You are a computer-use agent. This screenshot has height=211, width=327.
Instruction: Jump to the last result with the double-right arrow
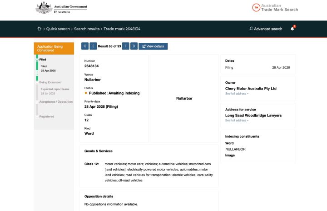pos(134,46)
